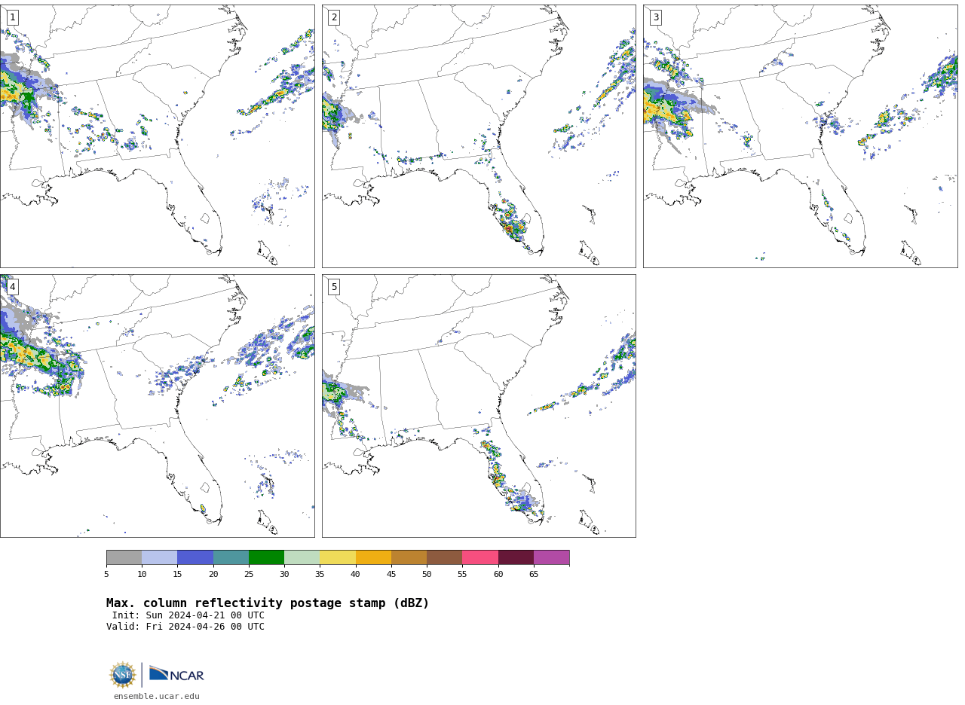Viewport: 965px width, 705px height.
Task: Click the orange 40-45 dBZ swatch
Action: pyautogui.click(x=373, y=557)
